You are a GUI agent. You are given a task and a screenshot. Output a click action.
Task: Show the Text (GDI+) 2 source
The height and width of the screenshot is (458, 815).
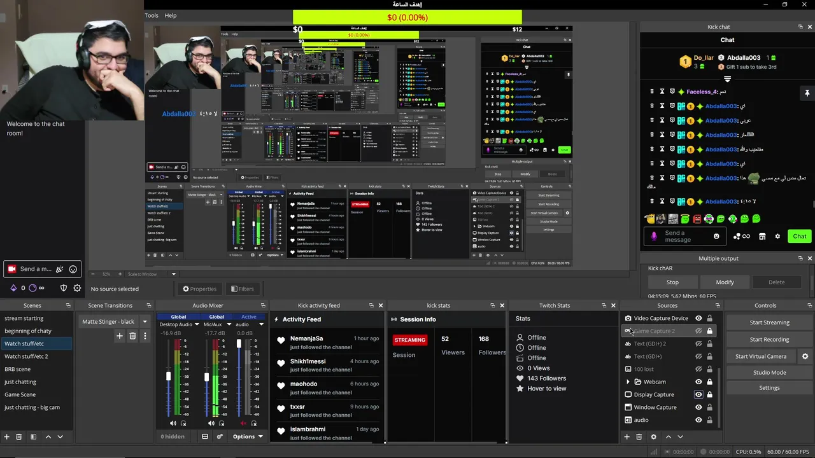coord(698,343)
